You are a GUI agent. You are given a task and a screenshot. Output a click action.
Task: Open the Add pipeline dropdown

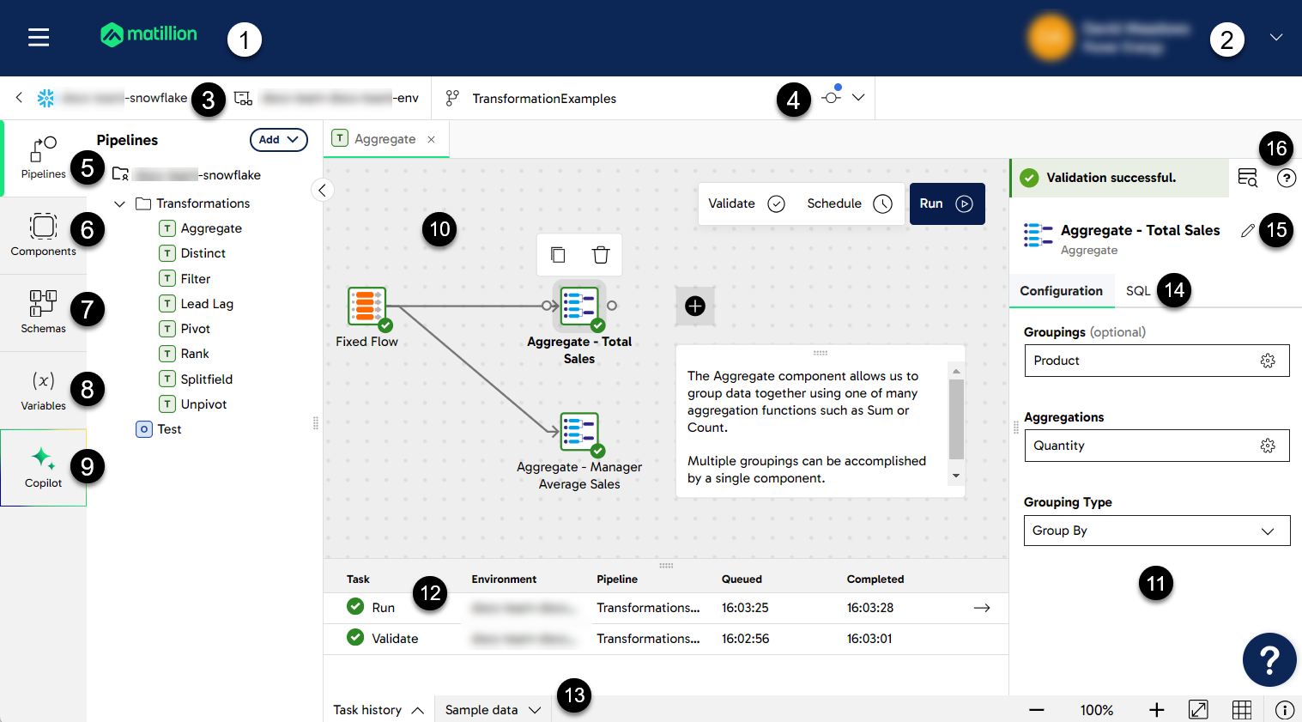point(279,140)
